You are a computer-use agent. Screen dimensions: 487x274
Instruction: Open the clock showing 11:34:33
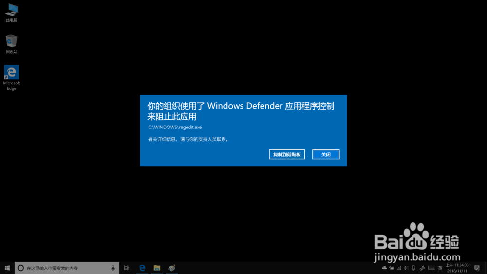pos(457,268)
